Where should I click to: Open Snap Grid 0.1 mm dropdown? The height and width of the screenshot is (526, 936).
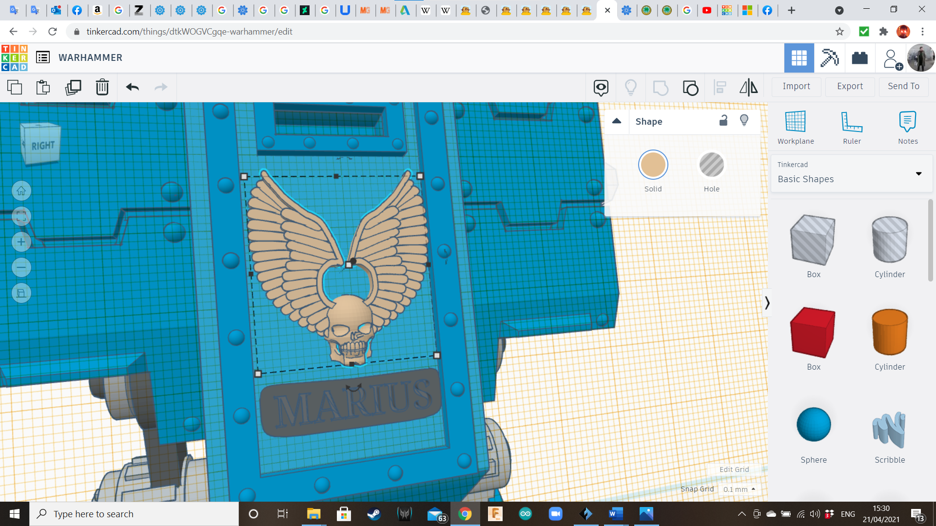pyautogui.click(x=740, y=489)
